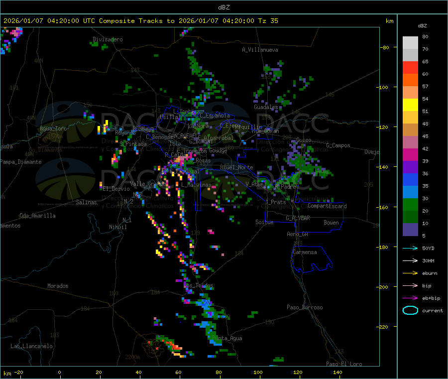Select the orange 57 dBZ color swatch

(x=410, y=80)
